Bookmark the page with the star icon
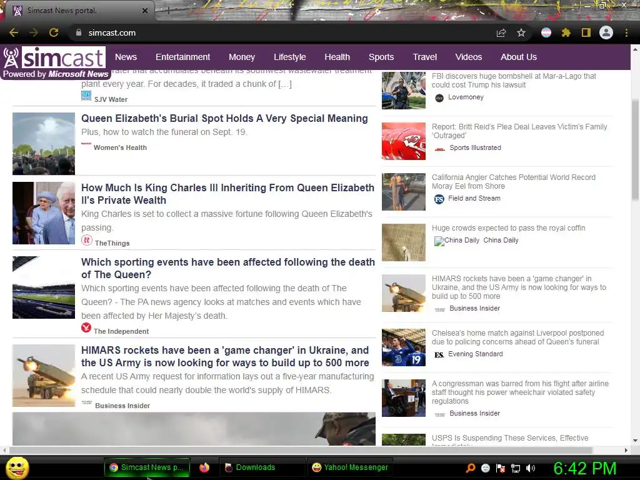This screenshot has width=640, height=480. pos(521,32)
